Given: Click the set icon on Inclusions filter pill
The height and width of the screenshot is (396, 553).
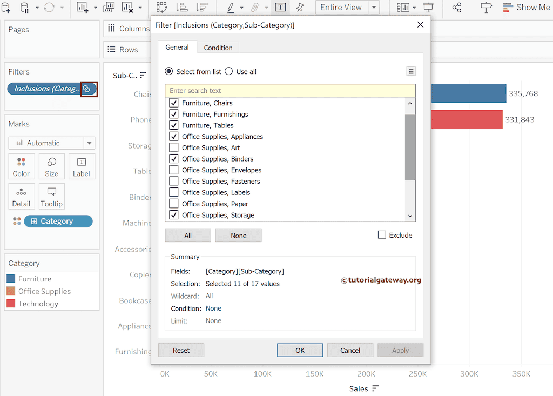Looking at the screenshot, I should coord(87,89).
